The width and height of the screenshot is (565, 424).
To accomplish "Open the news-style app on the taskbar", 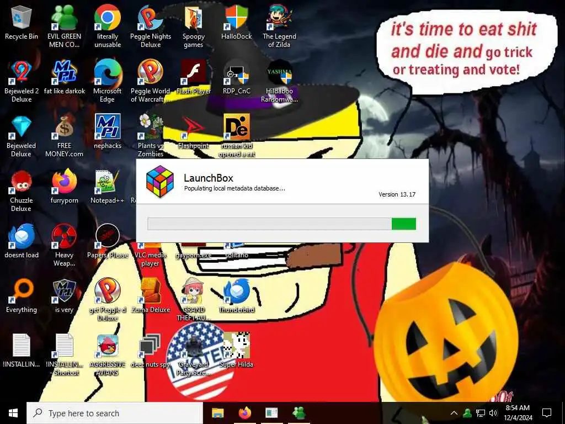I will coord(271,413).
